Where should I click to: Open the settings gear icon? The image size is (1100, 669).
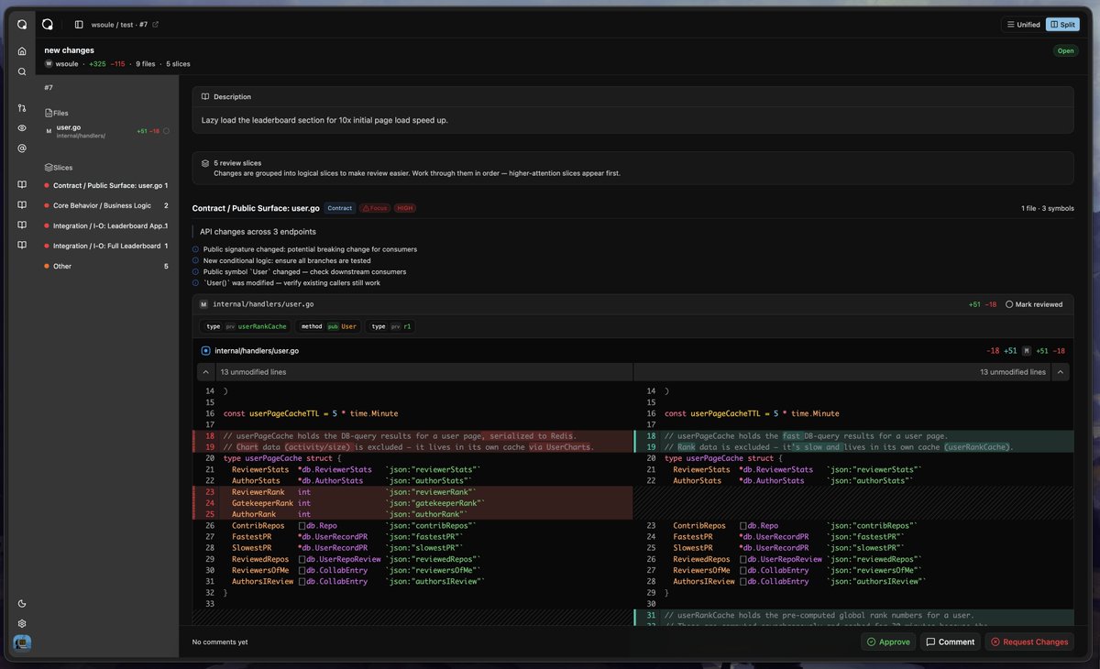tap(22, 624)
